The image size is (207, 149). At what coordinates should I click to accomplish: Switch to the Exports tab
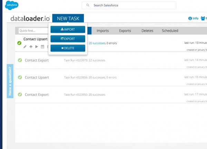pos(125,31)
